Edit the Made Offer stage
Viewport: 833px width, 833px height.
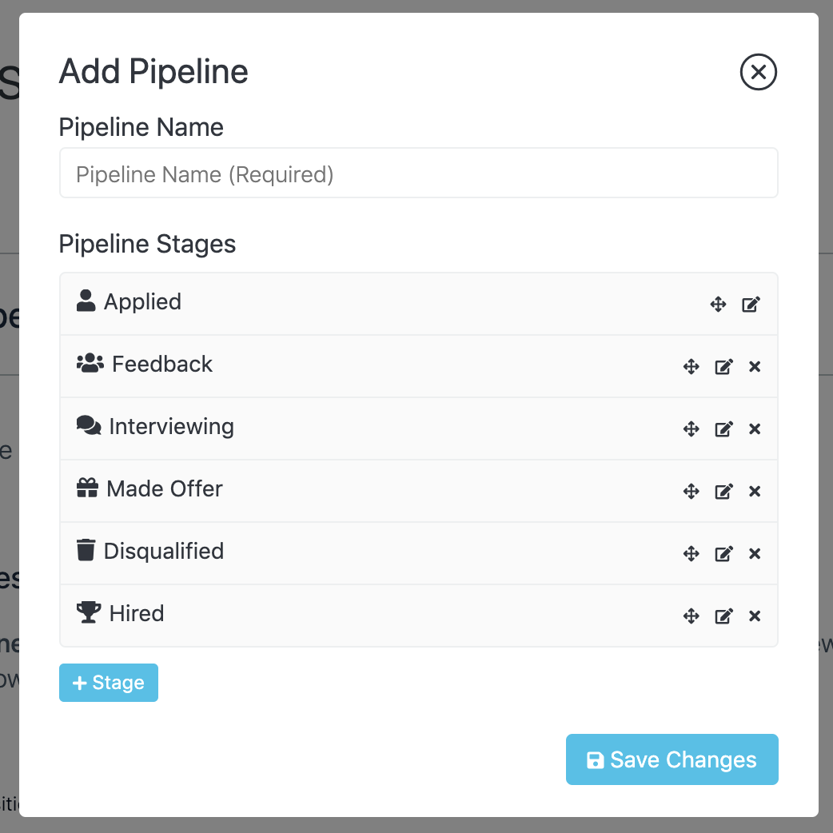[x=723, y=492]
